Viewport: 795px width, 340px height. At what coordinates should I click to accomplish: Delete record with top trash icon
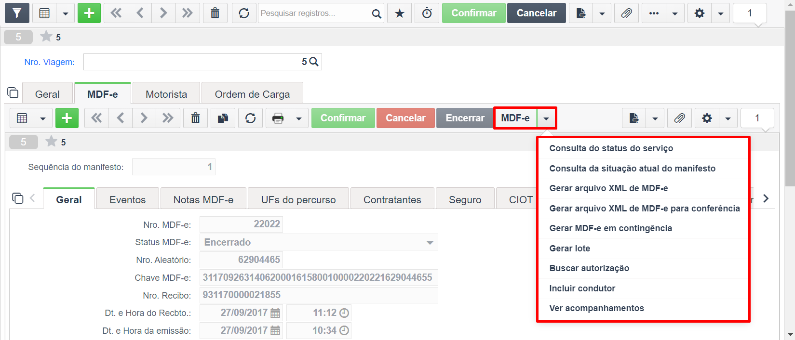click(215, 13)
